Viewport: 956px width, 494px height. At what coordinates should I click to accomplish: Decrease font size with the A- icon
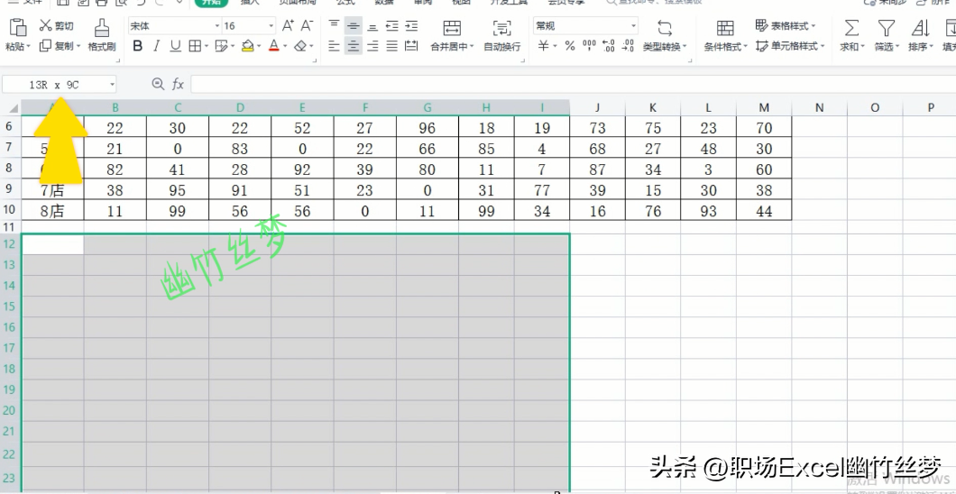pos(307,25)
